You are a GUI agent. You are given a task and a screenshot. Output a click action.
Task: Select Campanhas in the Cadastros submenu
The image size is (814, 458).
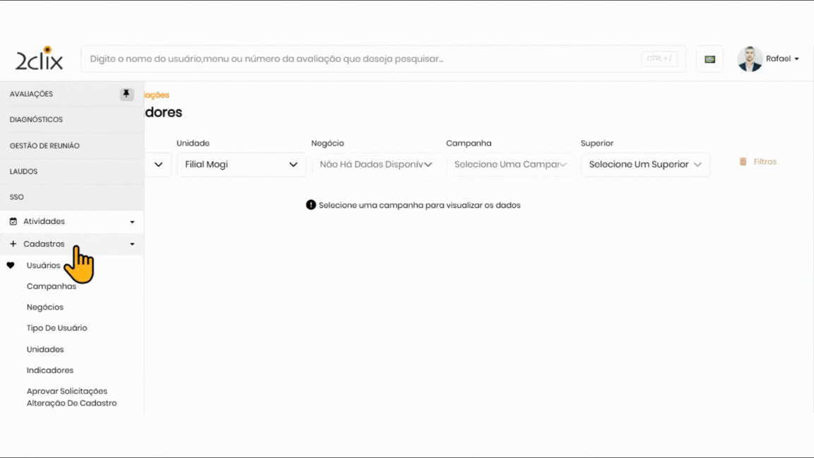pyautogui.click(x=52, y=286)
